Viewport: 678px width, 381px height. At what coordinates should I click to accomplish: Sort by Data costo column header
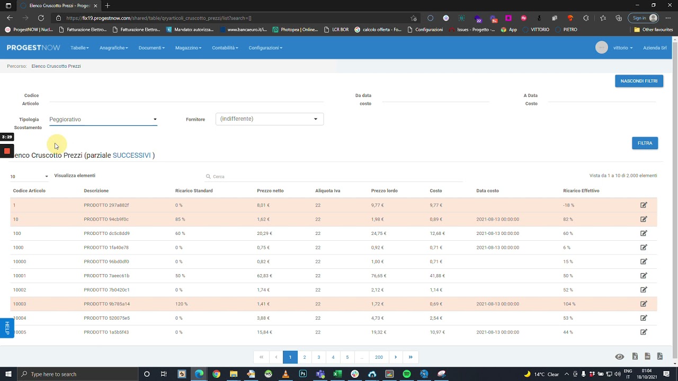tap(487, 190)
